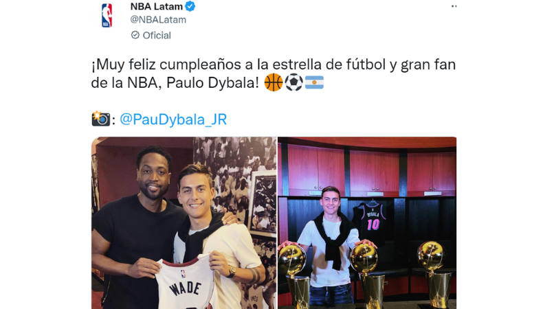Click the soccer ball emoji

click(293, 82)
